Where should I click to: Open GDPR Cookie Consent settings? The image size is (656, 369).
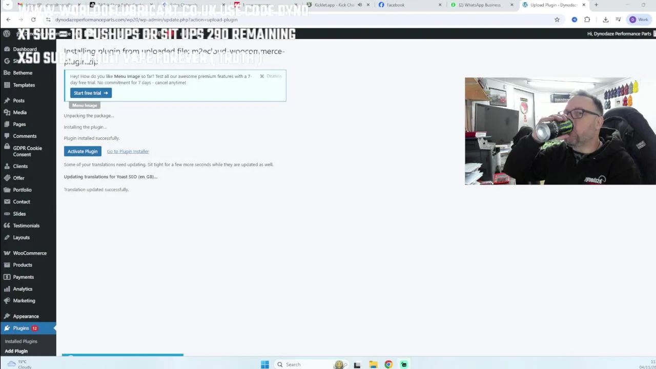27,151
